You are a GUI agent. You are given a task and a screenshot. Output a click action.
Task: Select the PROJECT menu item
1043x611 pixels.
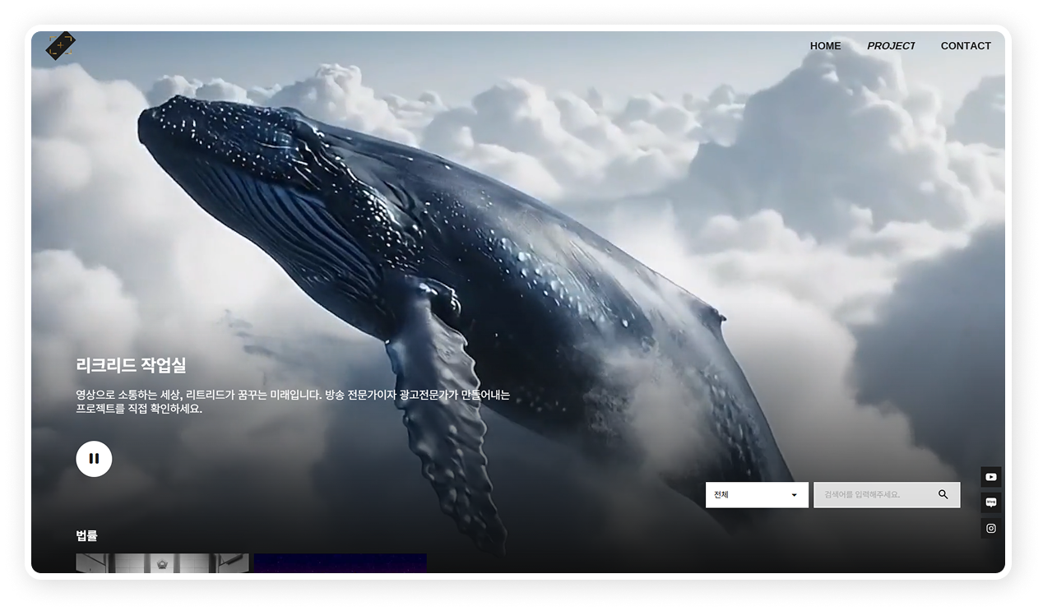891,46
